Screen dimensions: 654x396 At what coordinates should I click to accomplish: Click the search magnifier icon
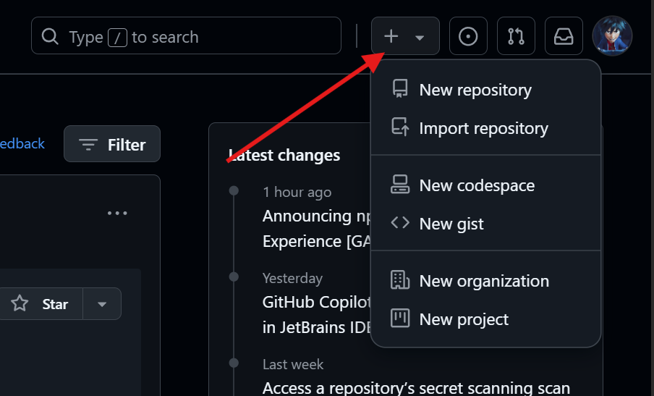(x=50, y=37)
